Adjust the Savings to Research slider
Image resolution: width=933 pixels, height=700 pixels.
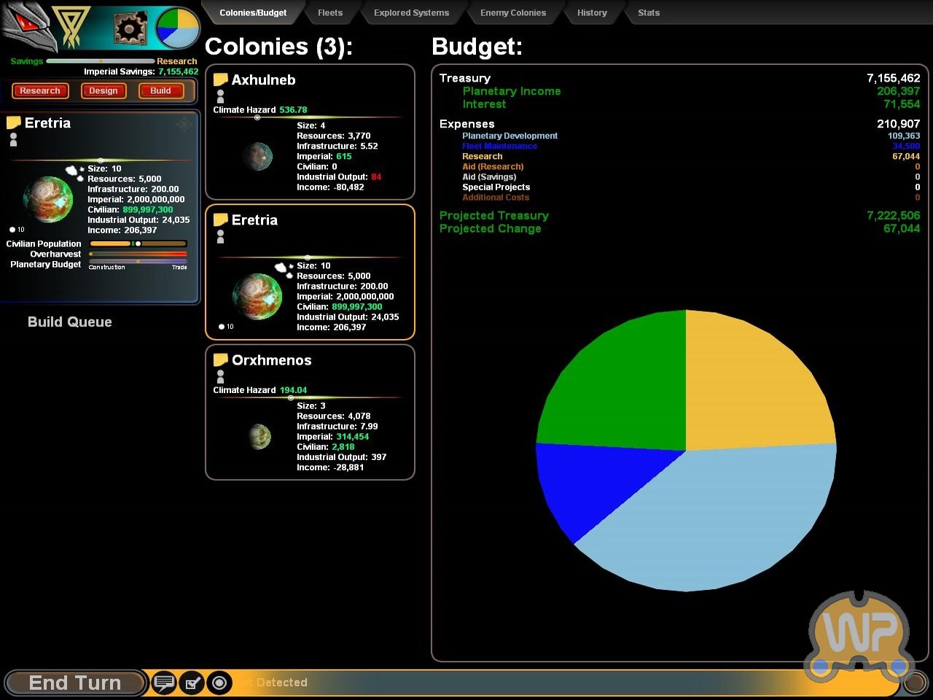(x=101, y=61)
